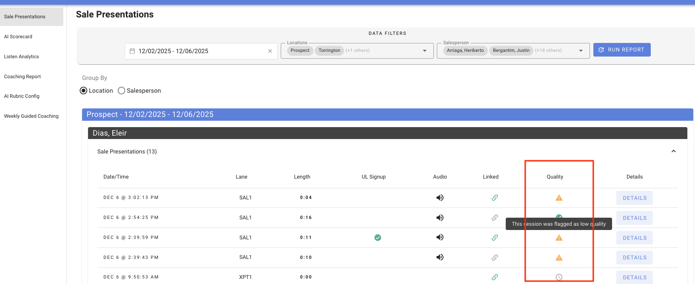Open the Salesperson filter dropdown arrow
695x284 pixels.
(x=581, y=51)
